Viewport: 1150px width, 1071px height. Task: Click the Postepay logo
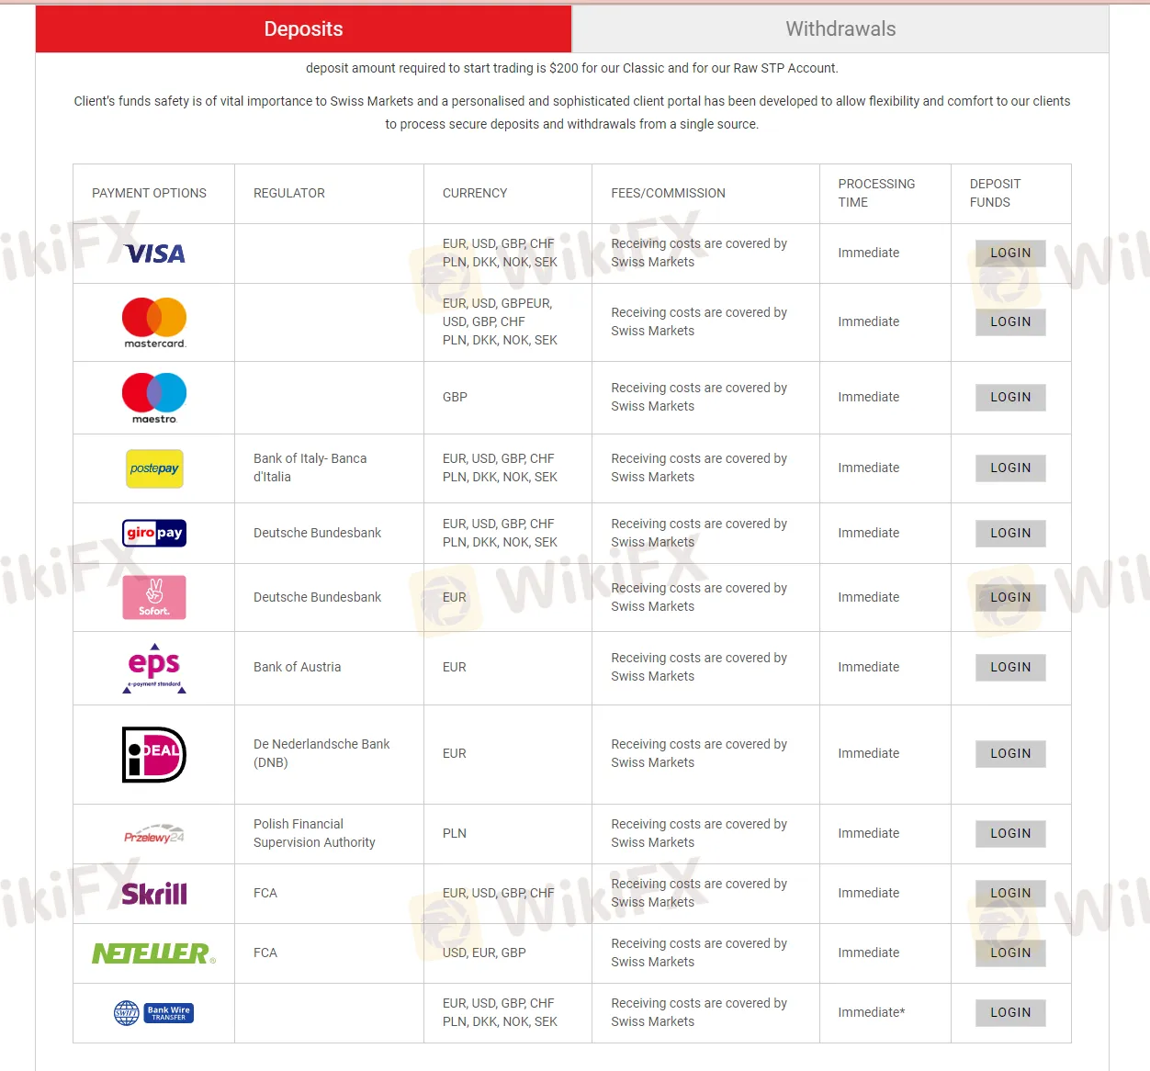(153, 468)
